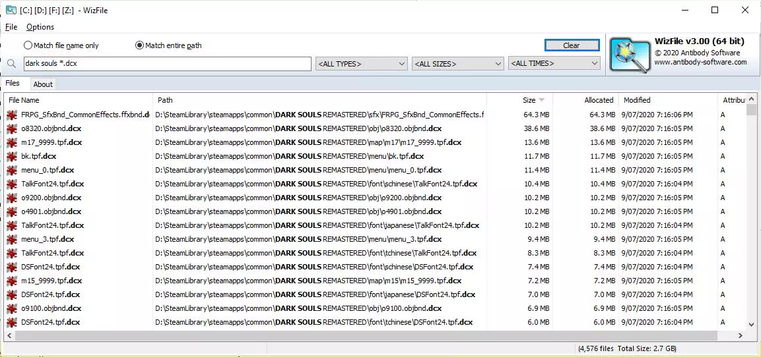Expand the ALL TIMES filter dropdown
The width and height of the screenshot is (761, 357).
coord(554,63)
